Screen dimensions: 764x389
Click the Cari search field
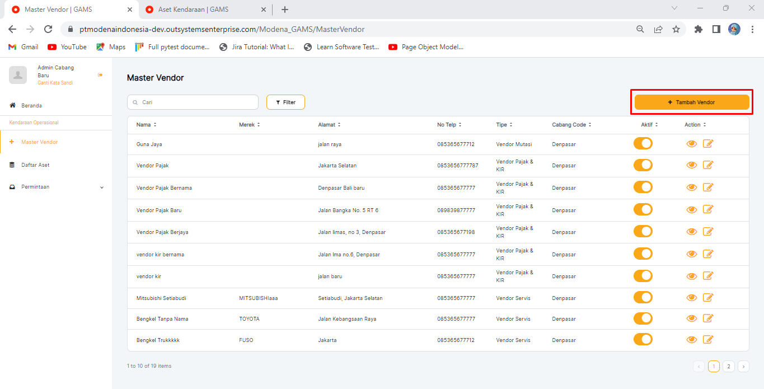(x=196, y=102)
